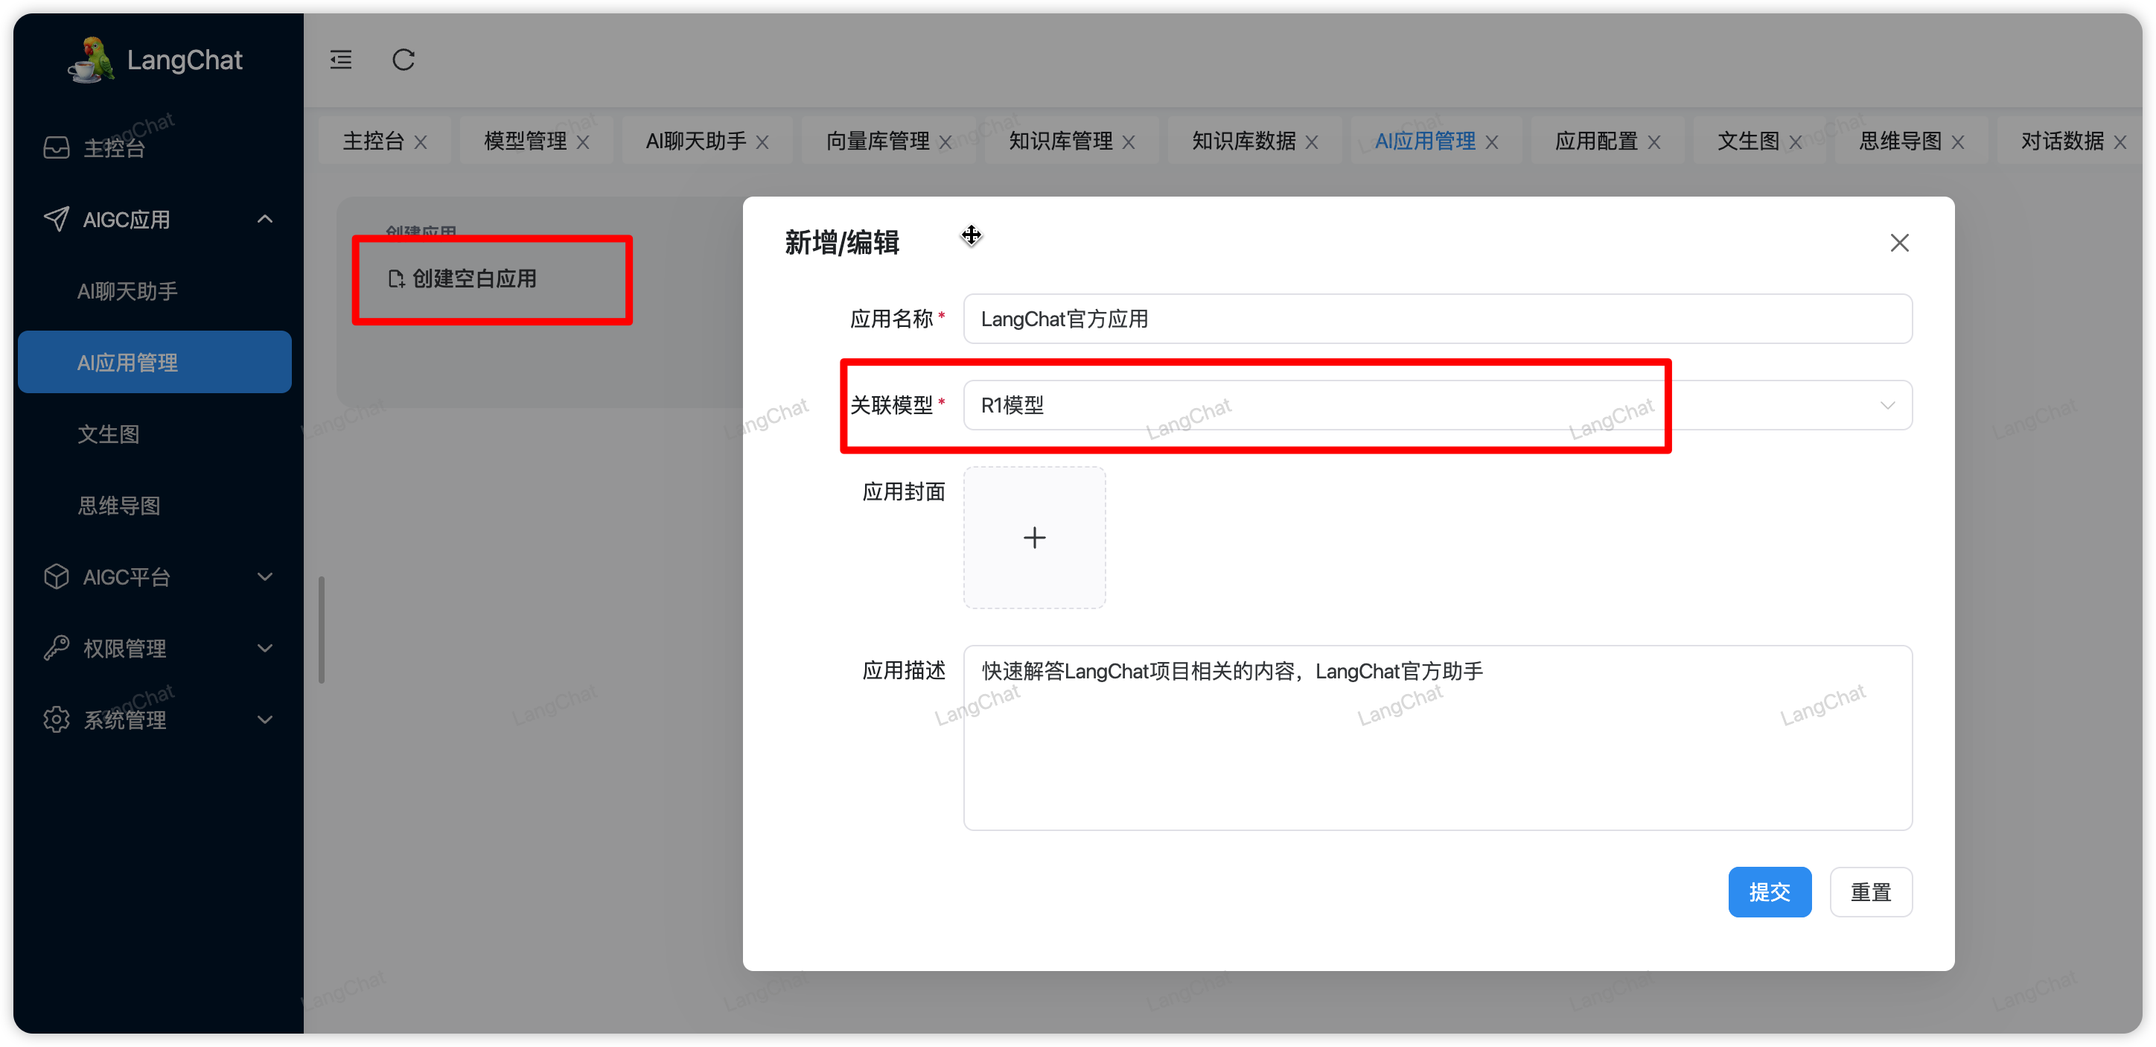
Task: Close the 知识库数据 tab
Action: click(1313, 142)
